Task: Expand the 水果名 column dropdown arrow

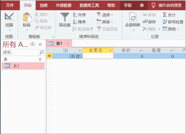Action: pos(110,50)
